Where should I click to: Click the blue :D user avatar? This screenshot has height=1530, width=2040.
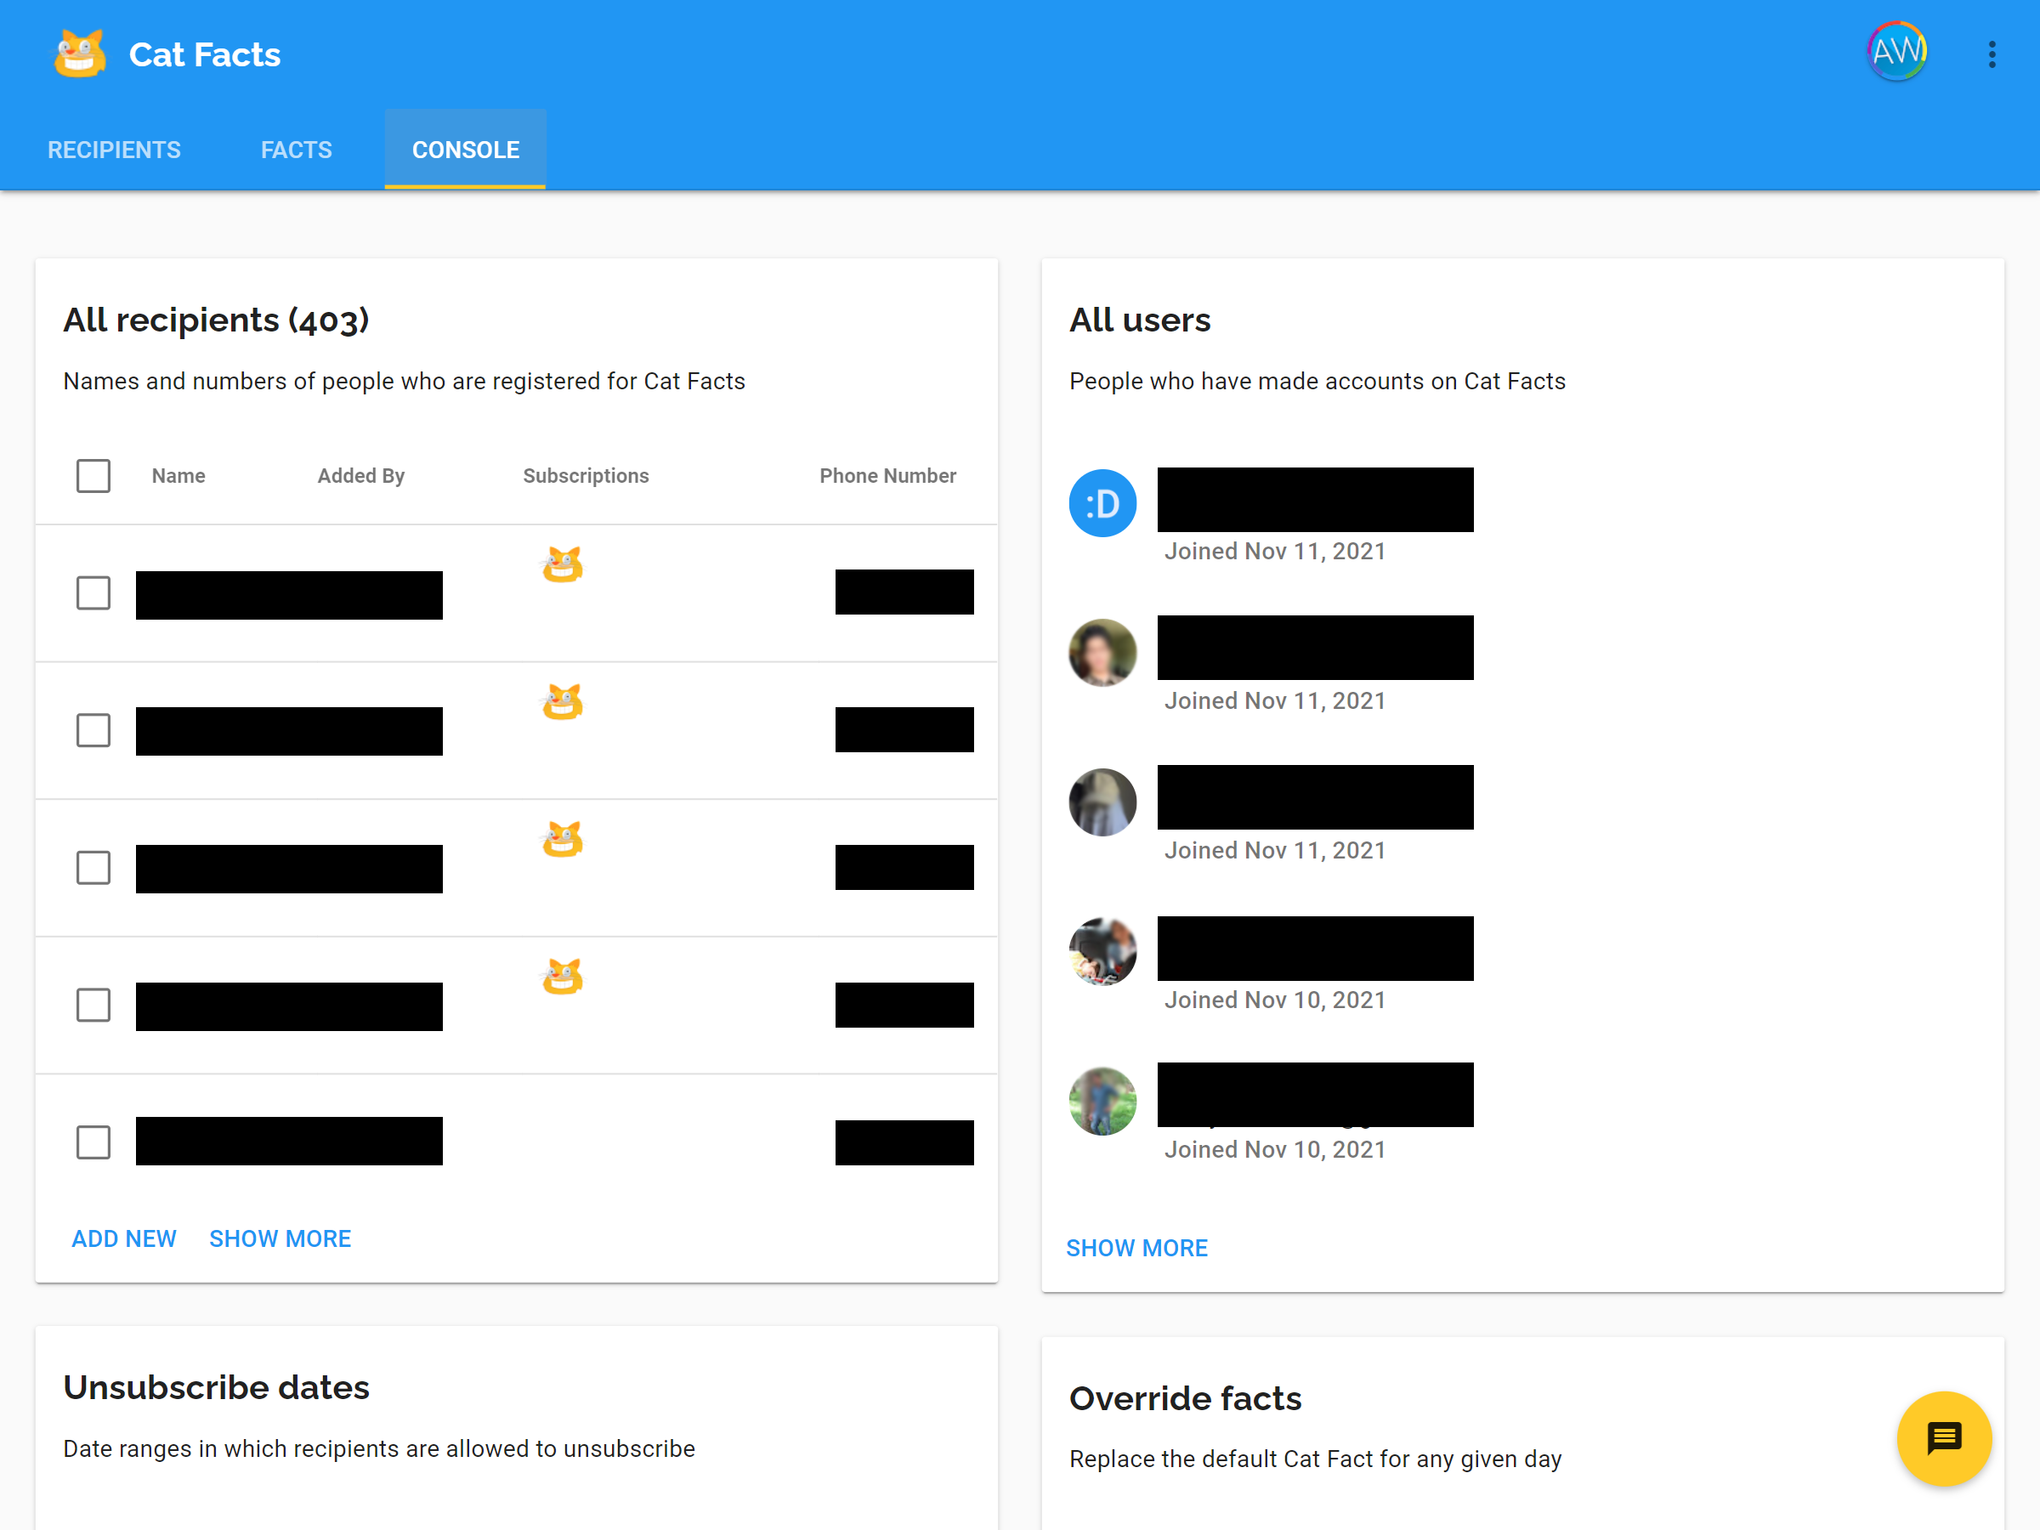point(1102,503)
